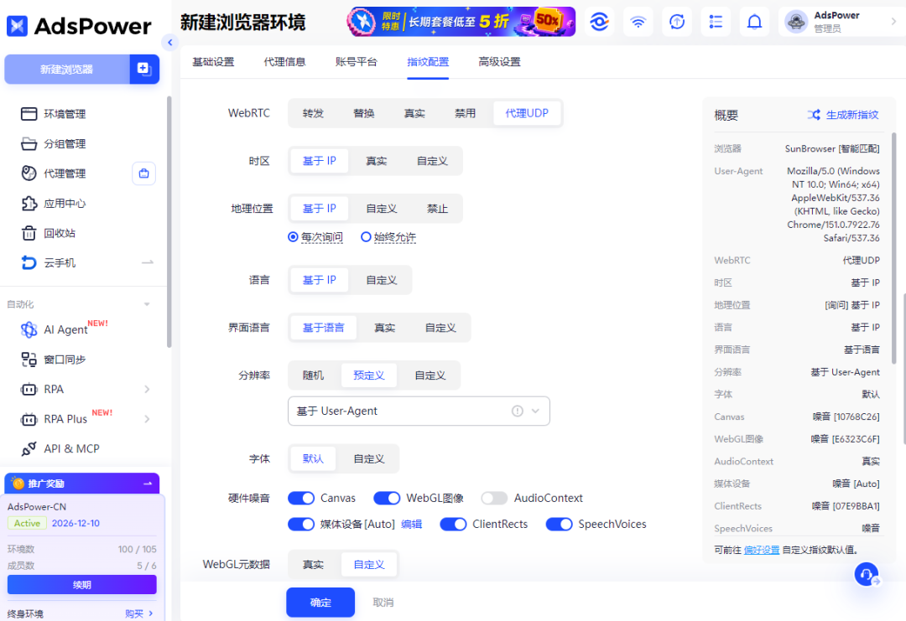Click 编辑 link for media devices
The height and width of the screenshot is (621, 906).
(x=411, y=524)
